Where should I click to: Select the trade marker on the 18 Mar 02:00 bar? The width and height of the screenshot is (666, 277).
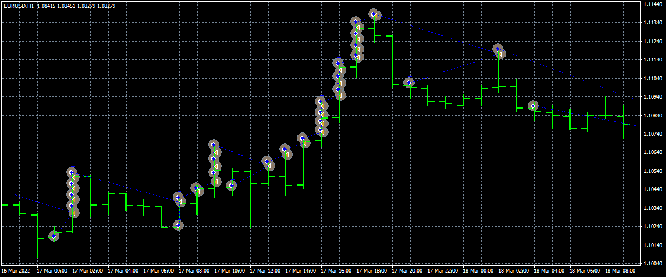(x=499, y=51)
